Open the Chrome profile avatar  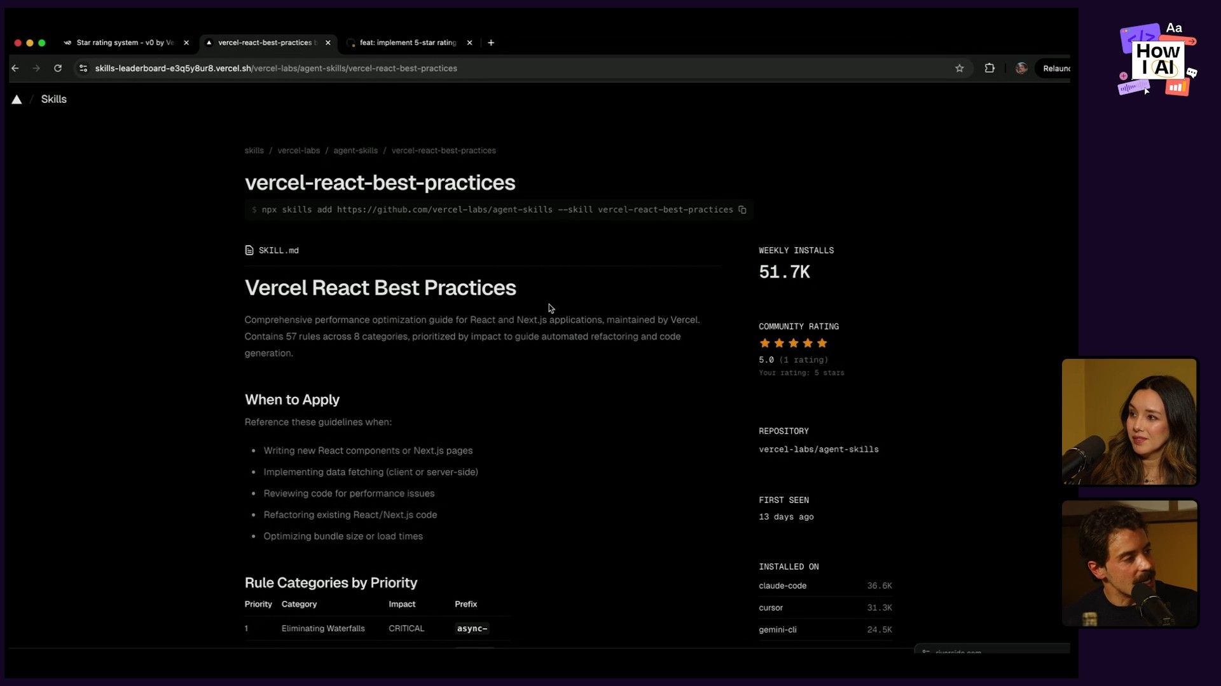[x=1021, y=69]
